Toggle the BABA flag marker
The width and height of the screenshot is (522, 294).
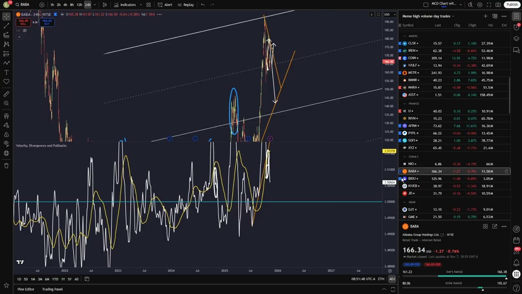pyautogui.click(x=55, y=14)
